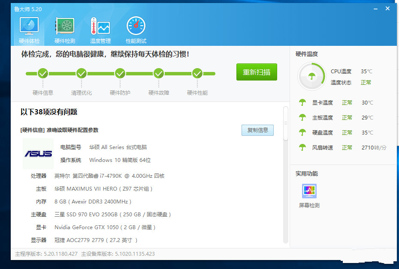Screen dimensions: 399x269
Task: Click the 8 GB Avexir DDR3 memory entry
Action: (93, 202)
